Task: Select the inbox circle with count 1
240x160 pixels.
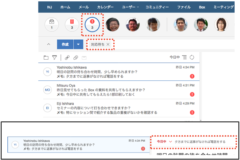Action: pyautogui.click(x=52, y=24)
